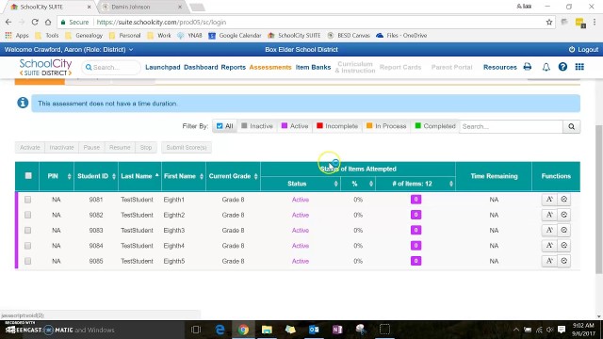Image resolution: width=603 pixels, height=339 pixels.
Task: Click the header Search box
Action: tap(111, 67)
